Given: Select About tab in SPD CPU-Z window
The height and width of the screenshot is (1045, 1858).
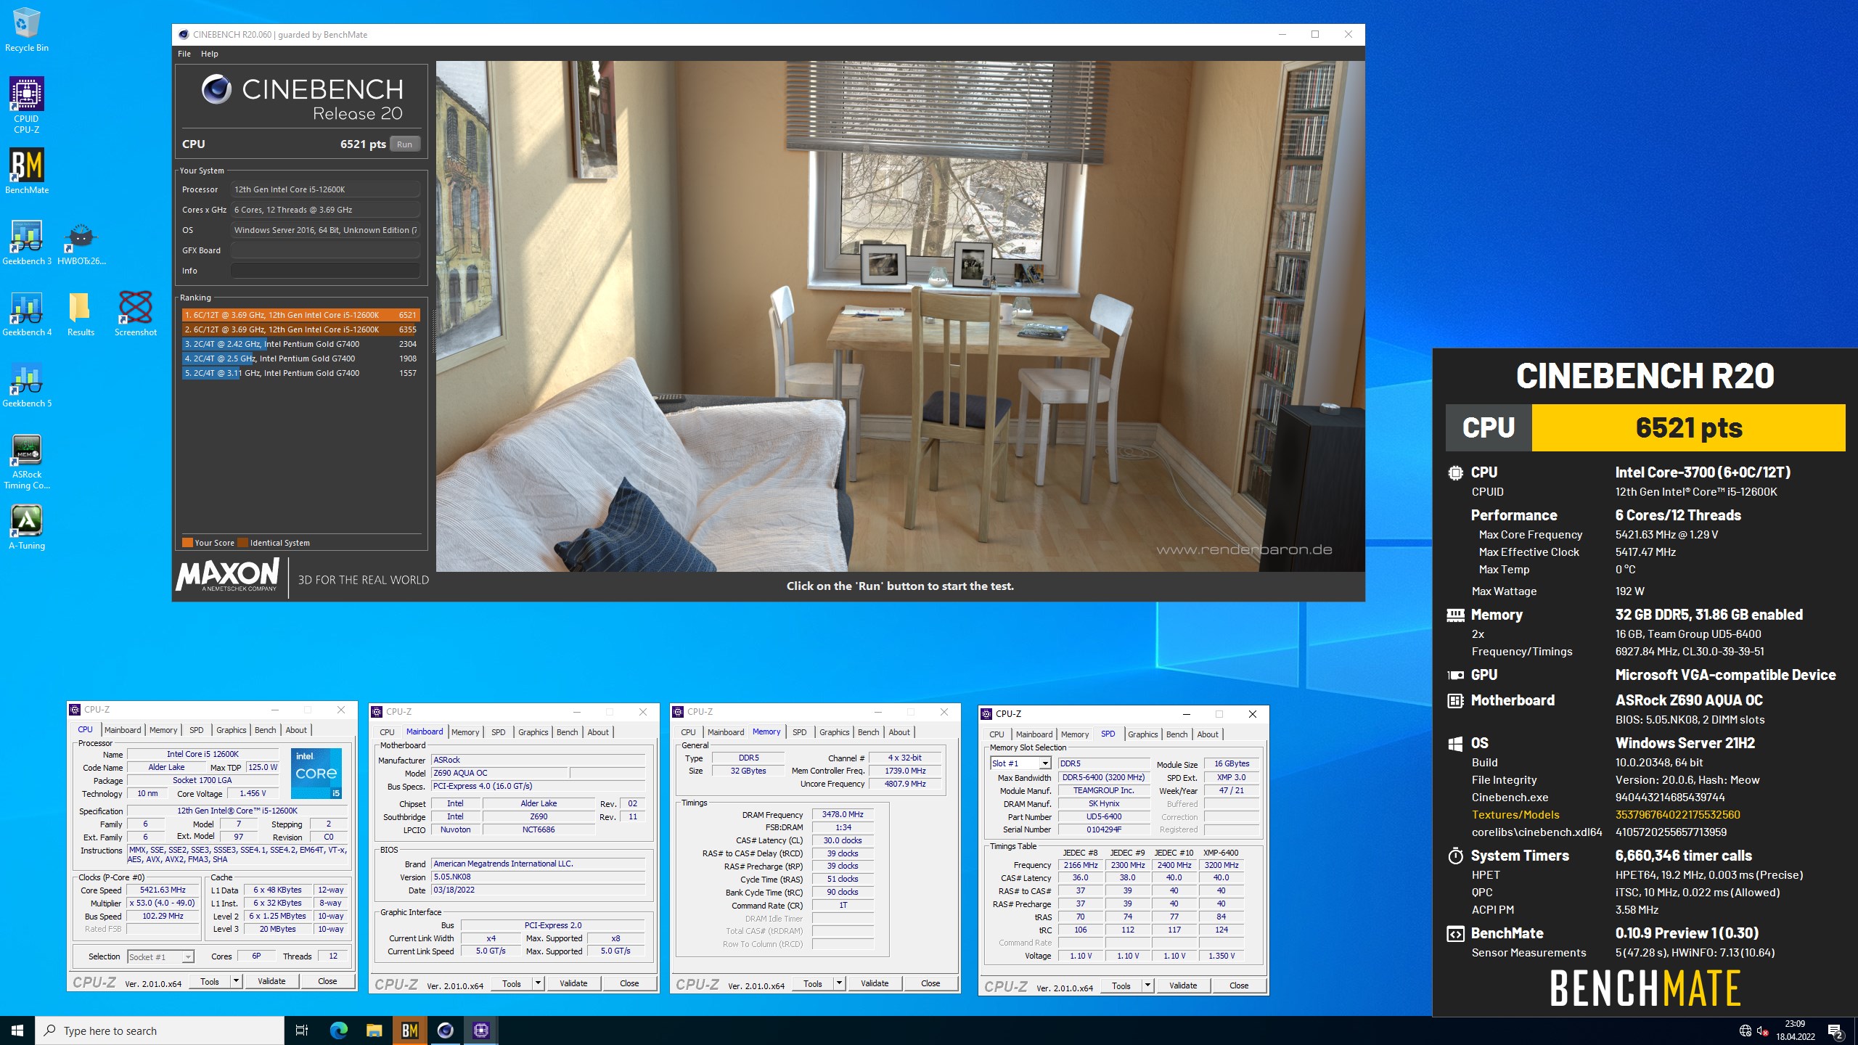Looking at the screenshot, I should (1208, 734).
